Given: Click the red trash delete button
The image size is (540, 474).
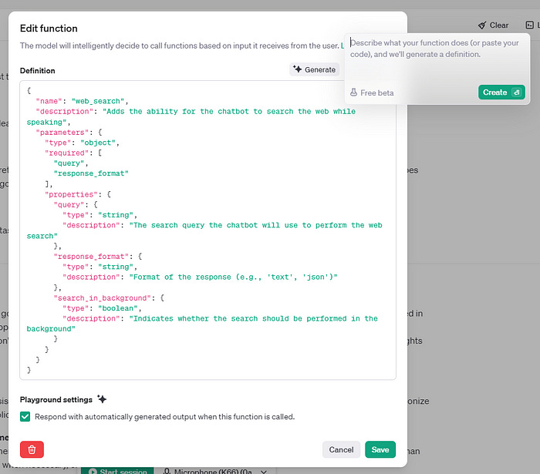Looking at the screenshot, I should point(32,449).
